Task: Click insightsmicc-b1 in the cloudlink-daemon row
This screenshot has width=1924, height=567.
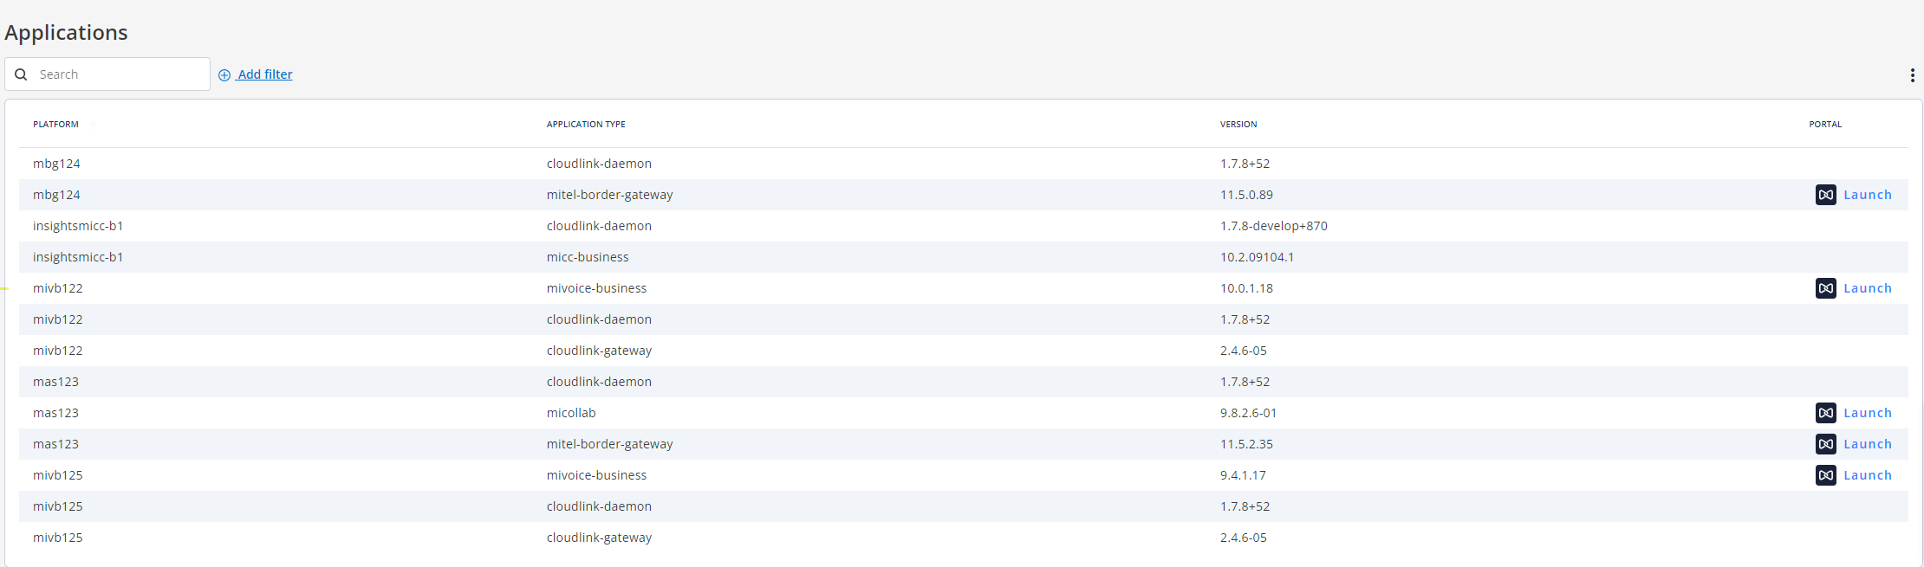Action: click(x=78, y=226)
